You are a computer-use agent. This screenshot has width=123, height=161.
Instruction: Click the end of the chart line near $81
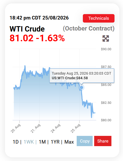tap(95, 113)
